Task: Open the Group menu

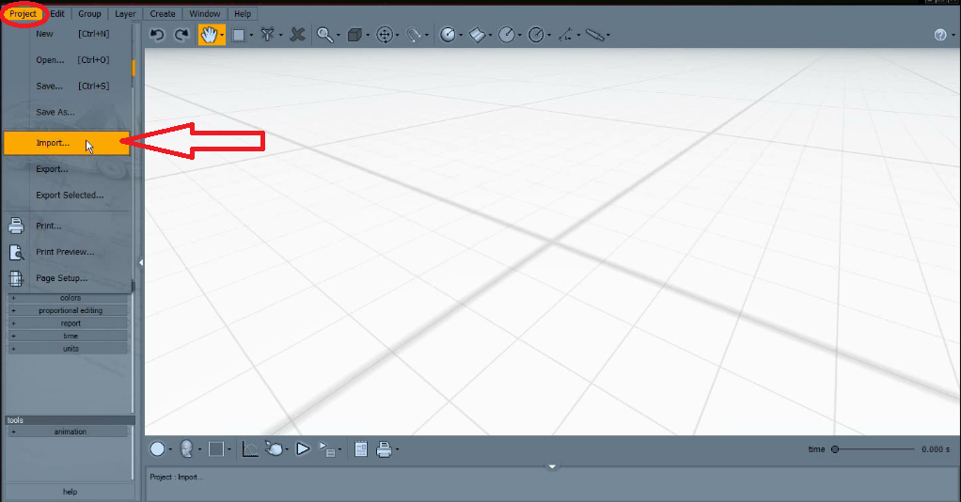Action: [89, 13]
